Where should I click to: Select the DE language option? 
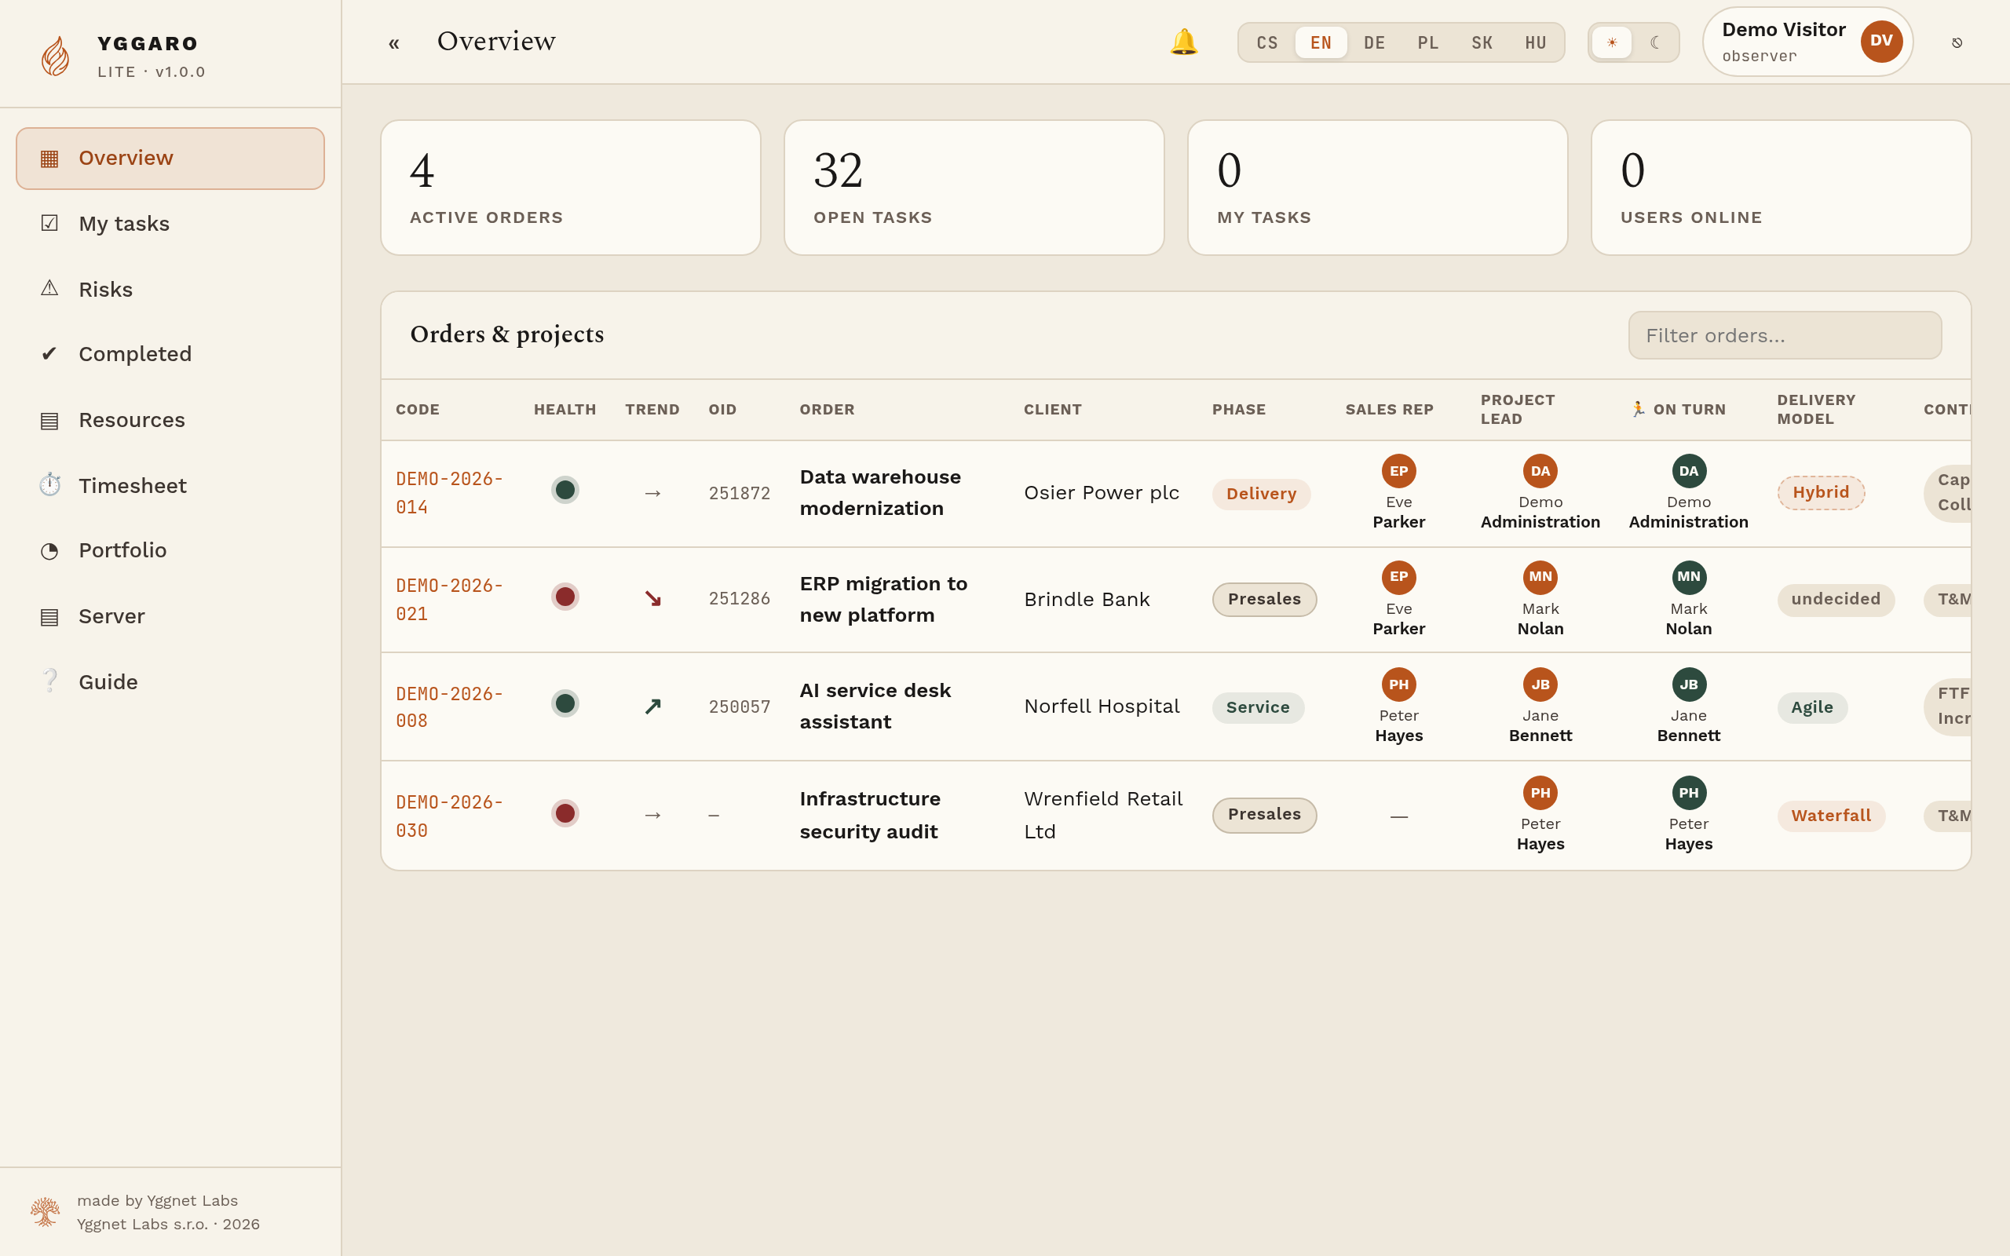tap(1375, 42)
